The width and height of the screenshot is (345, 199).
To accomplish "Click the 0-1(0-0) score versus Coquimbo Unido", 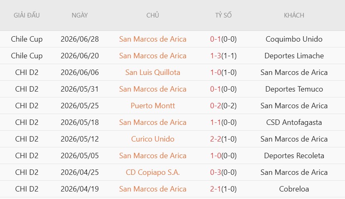I will click(223, 39).
